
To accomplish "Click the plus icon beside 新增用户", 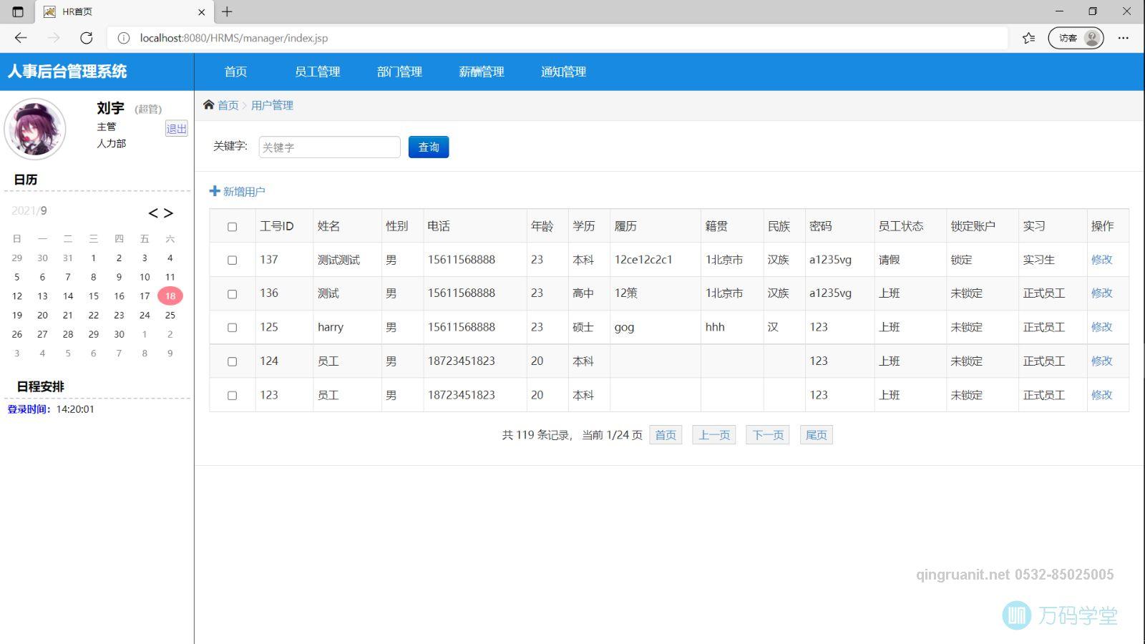I will (x=215, y=191).
